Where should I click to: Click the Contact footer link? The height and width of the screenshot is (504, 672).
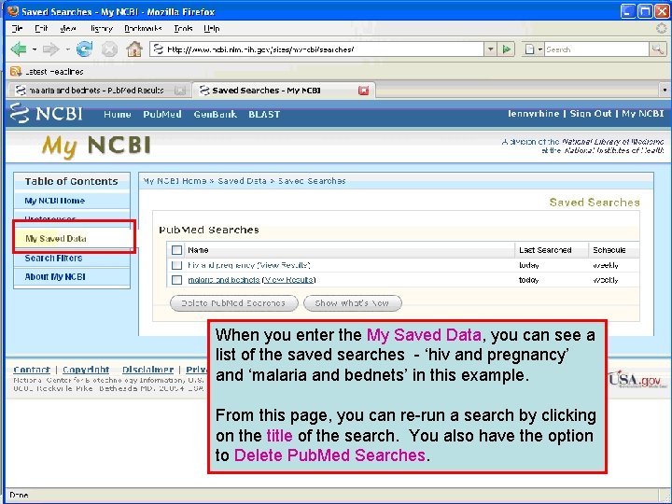[32, 370]
